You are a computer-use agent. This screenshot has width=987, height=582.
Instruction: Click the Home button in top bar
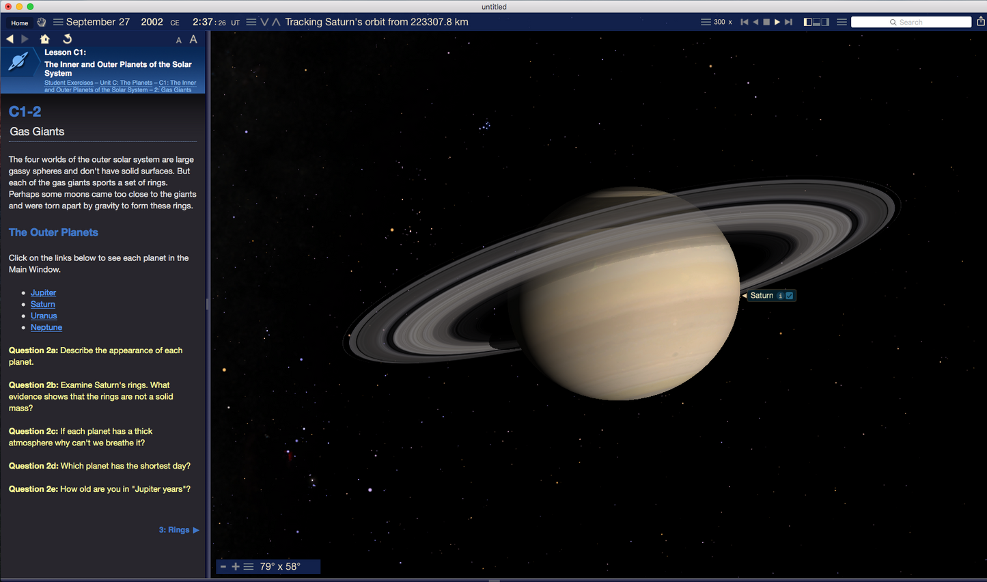[x=20, y=23]
